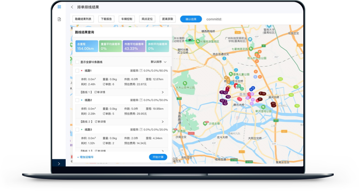Expand 路线1 订单详情 row
The width and height of the screenshot is (359, 191).
click(x=163, y=92)
